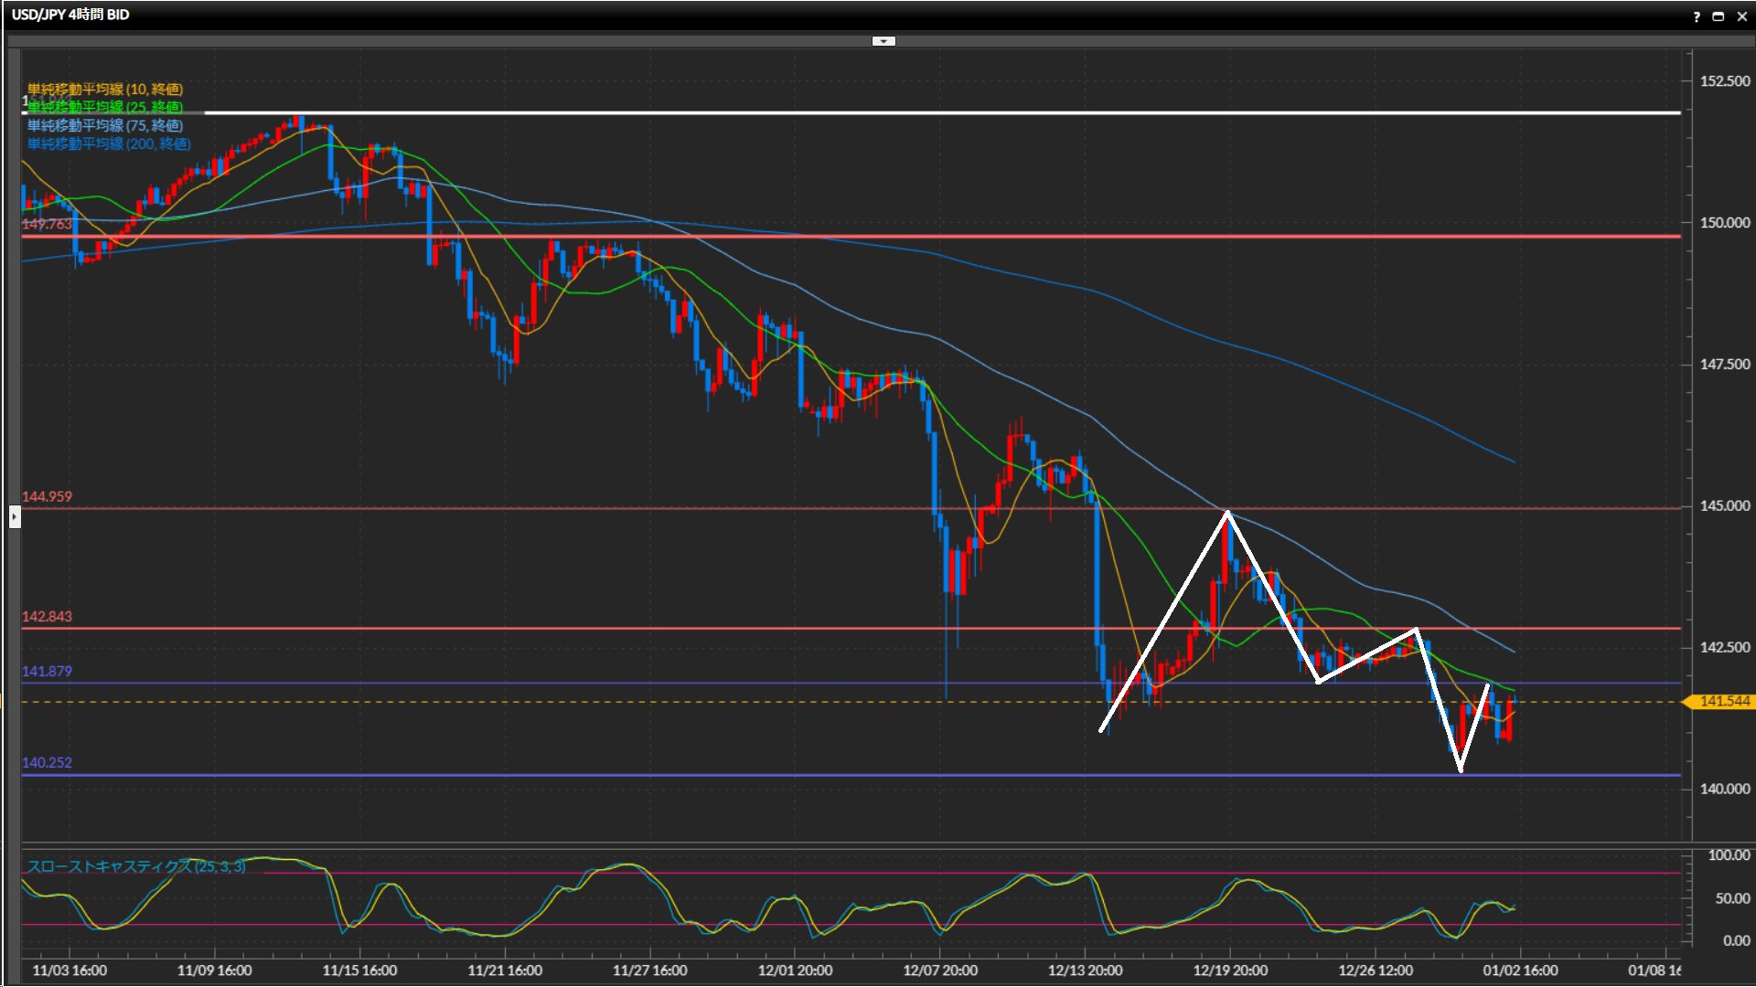The width and height of the screenshot is (1756, 987).
Task: Select the 149.763 red horizontal line label
Action: 47,224
